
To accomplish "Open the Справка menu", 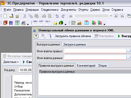I will coord(117,10).
